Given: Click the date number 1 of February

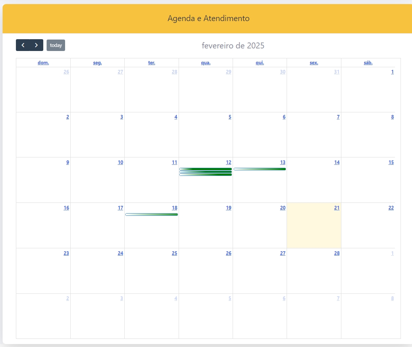Looking at the screenshot, I should coord(392,72).
